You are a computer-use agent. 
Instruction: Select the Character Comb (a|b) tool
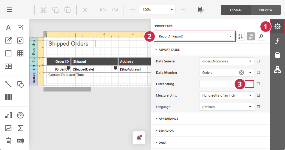8,66
